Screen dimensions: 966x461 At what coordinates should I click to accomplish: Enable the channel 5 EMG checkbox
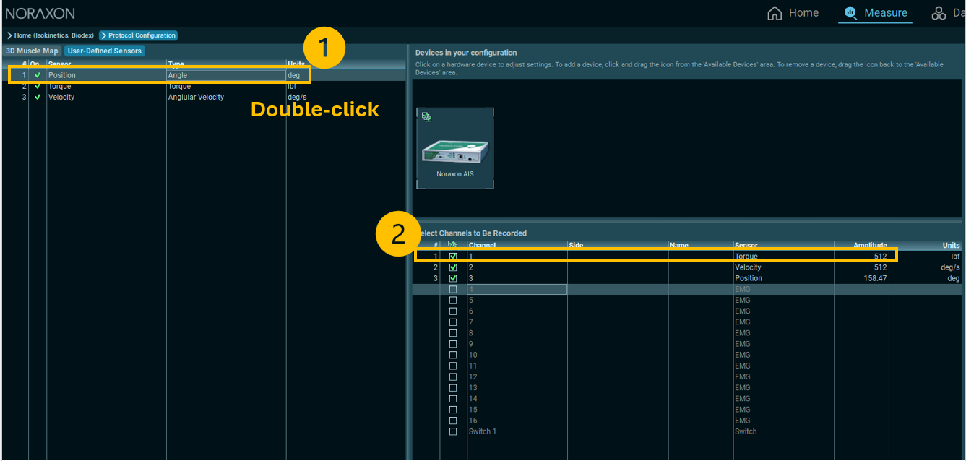(453, 300)
